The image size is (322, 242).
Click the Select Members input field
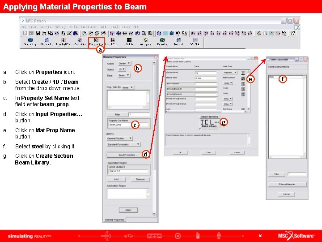point(128,171)
